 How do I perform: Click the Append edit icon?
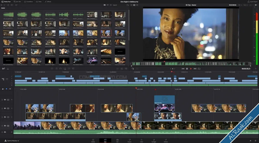click(56, 69)
